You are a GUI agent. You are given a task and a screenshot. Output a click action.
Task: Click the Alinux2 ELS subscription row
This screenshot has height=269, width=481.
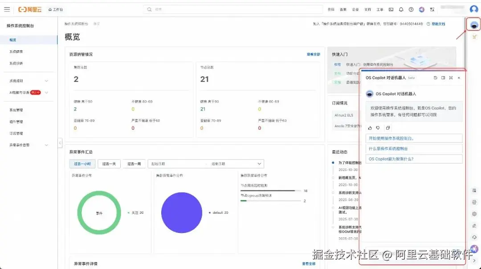[346, 115]
